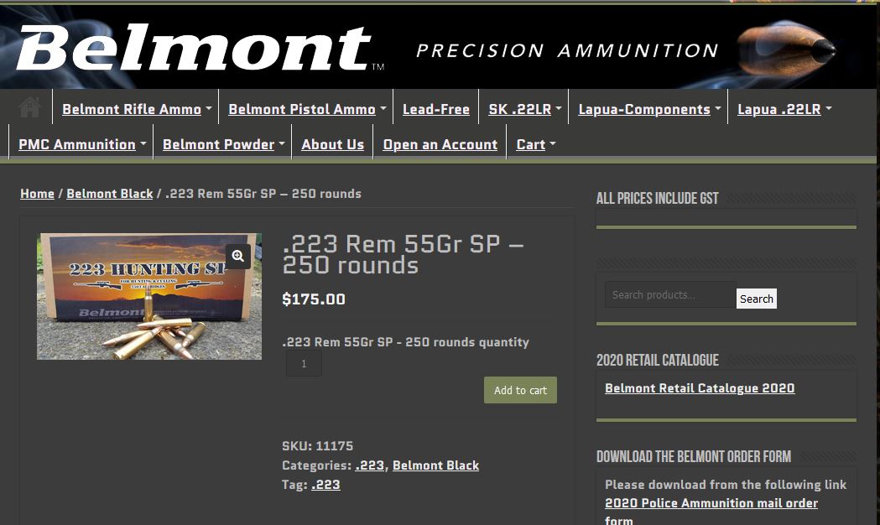Click the Add to cart button
This screenshot has height=525, width=880.
520,390
